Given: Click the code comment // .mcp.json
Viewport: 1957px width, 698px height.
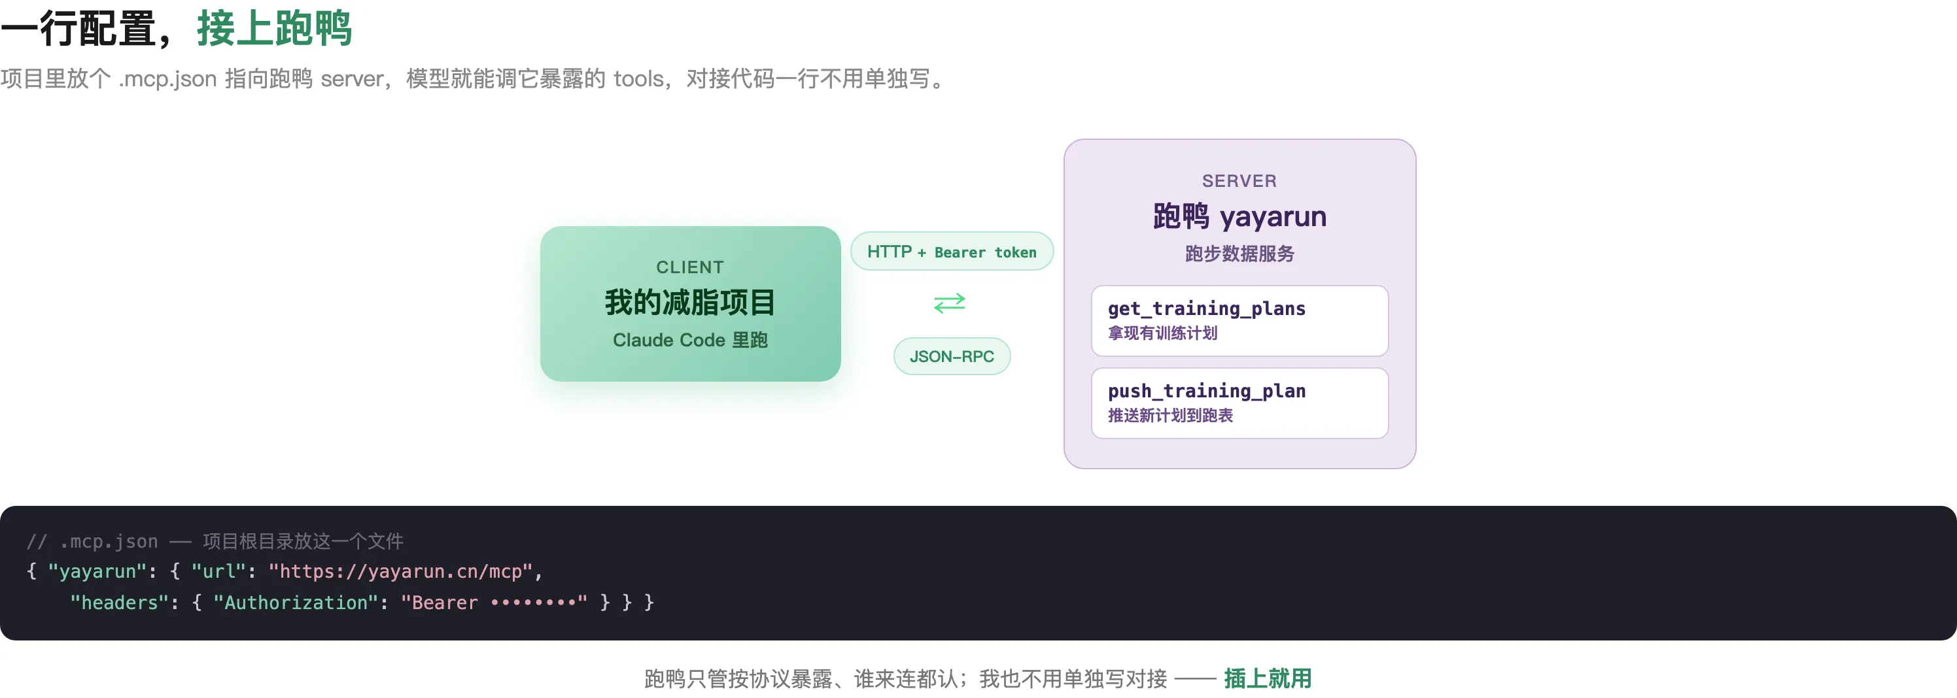Looking at the screenshot, I should [215, 541].
